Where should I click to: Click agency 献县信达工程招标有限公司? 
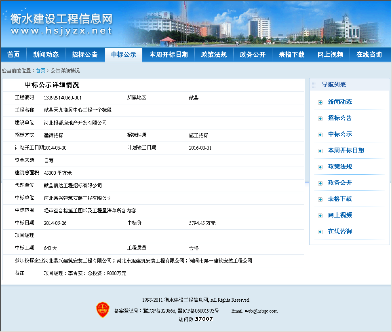click(x=73, y=185)
